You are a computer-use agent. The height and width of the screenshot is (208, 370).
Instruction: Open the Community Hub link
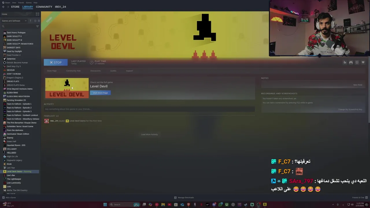[x=73, y=71]
